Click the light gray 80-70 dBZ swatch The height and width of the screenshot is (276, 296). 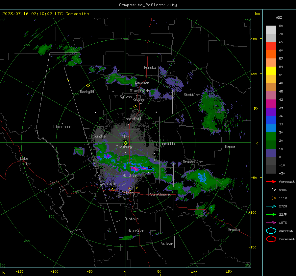[x=271, y=30]
